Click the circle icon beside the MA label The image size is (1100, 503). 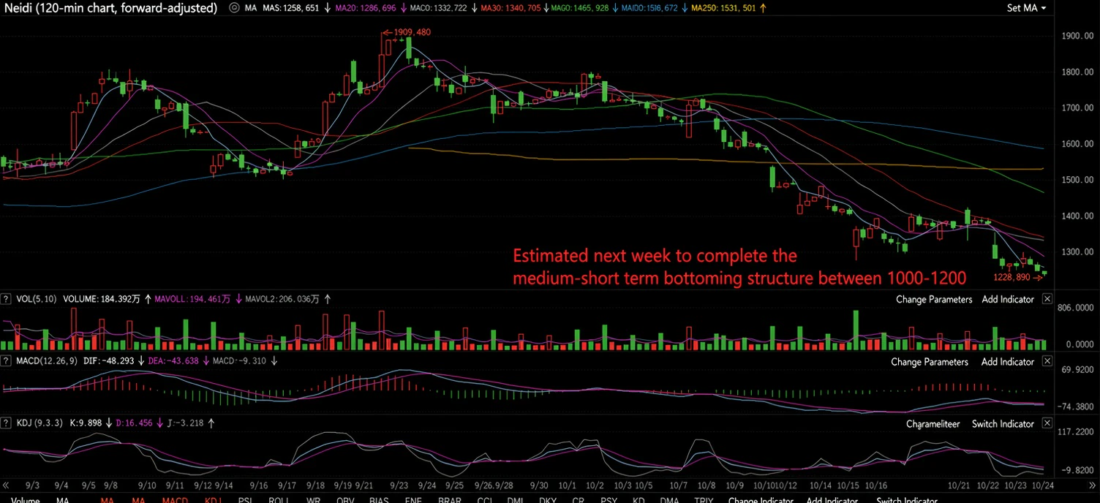point(234,8)
